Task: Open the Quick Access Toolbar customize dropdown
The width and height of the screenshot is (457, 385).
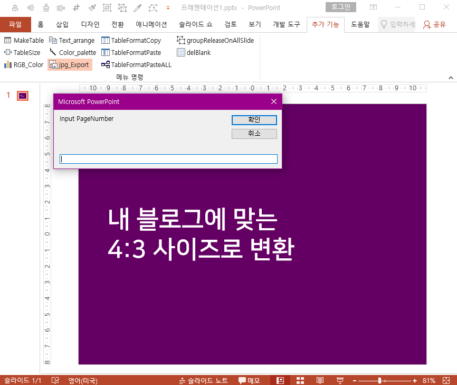Action: point(168,8)
